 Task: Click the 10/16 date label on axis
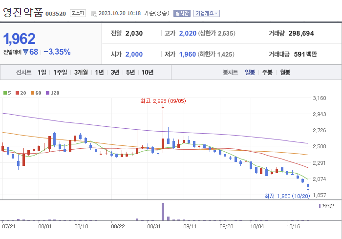293,226
